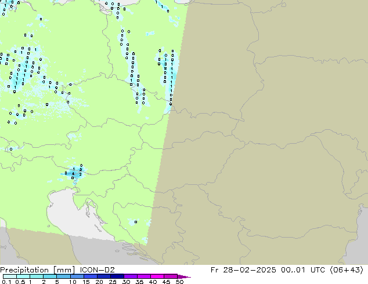The image size is (368, 284).
Task: Click the "4" precipitation value on the map
Action: 73,174
